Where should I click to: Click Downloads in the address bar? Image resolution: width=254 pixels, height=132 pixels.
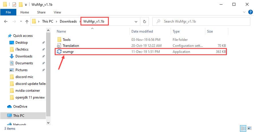(68, 21)
